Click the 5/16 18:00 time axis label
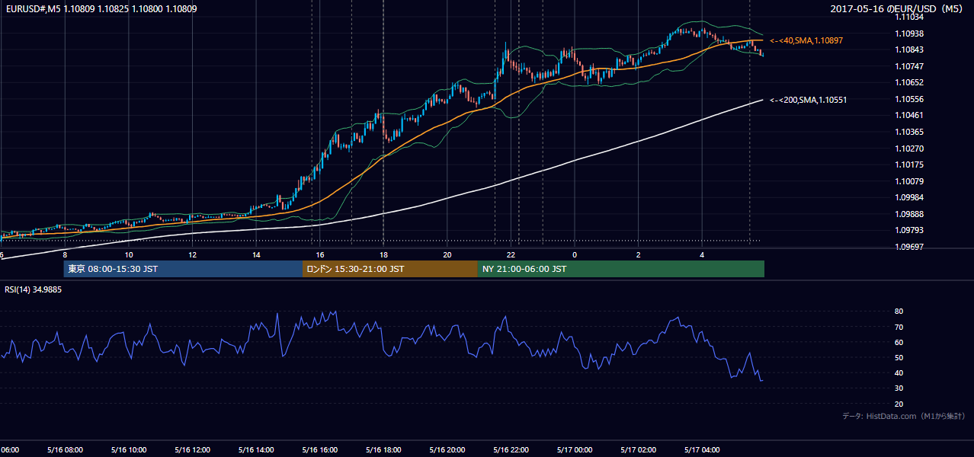 (x=383, y=450)
